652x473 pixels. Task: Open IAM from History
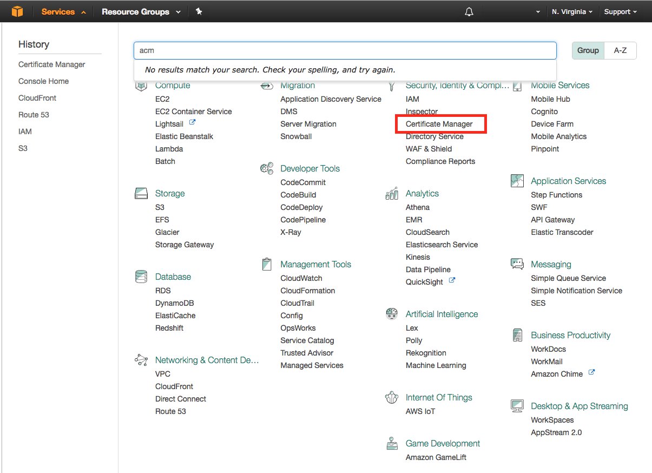25,132
